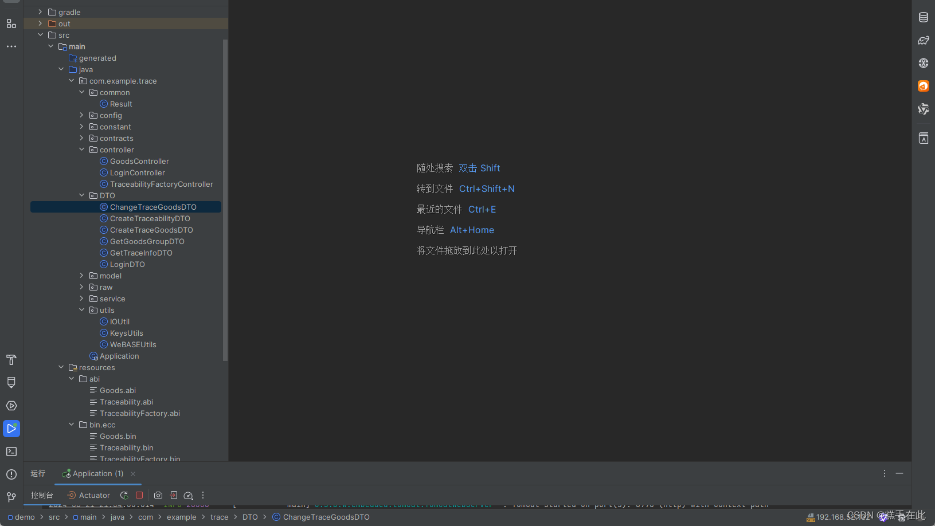This screenshot has width=935, height=526.
Task: Expand the contracts package
Action: click(x=81, y=138)
